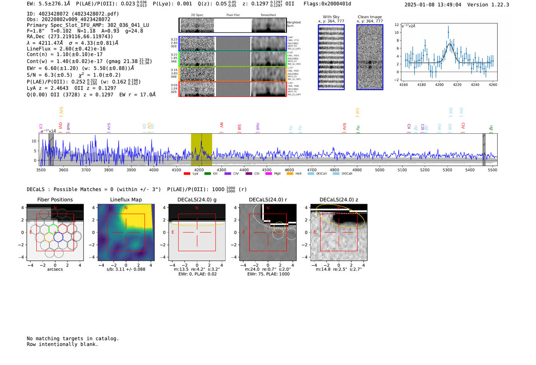The image size is (536, 365).
Task: Click the EWr: 75. PLAE: 1000 caption
Action: click(x=268, y=274)
